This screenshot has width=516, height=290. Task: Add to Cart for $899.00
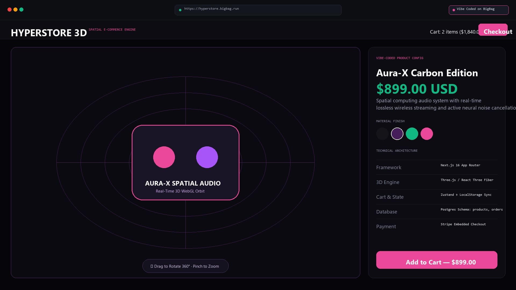pos(437,260)
